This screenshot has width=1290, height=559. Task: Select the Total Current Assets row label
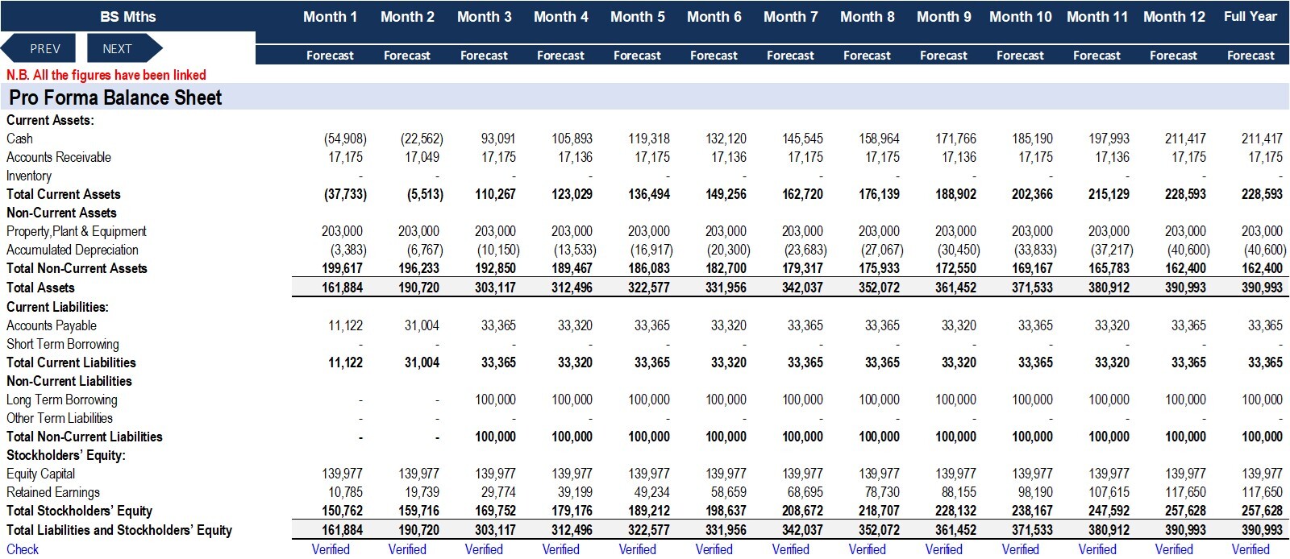(x=63, y=194)
